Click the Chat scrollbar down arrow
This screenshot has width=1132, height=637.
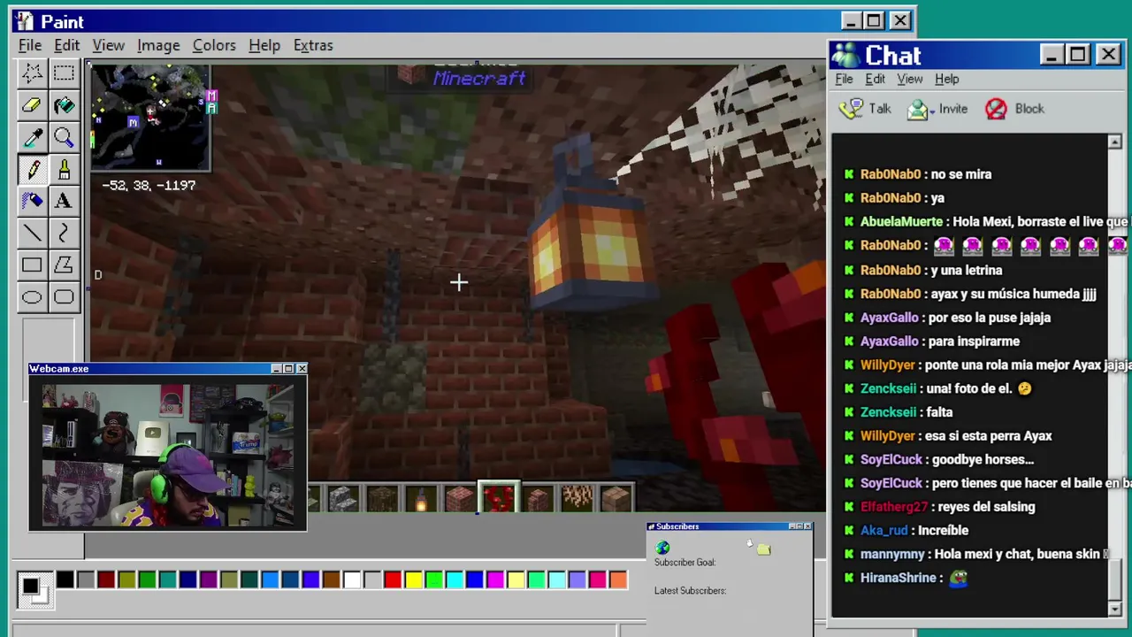coord(1114,609)
